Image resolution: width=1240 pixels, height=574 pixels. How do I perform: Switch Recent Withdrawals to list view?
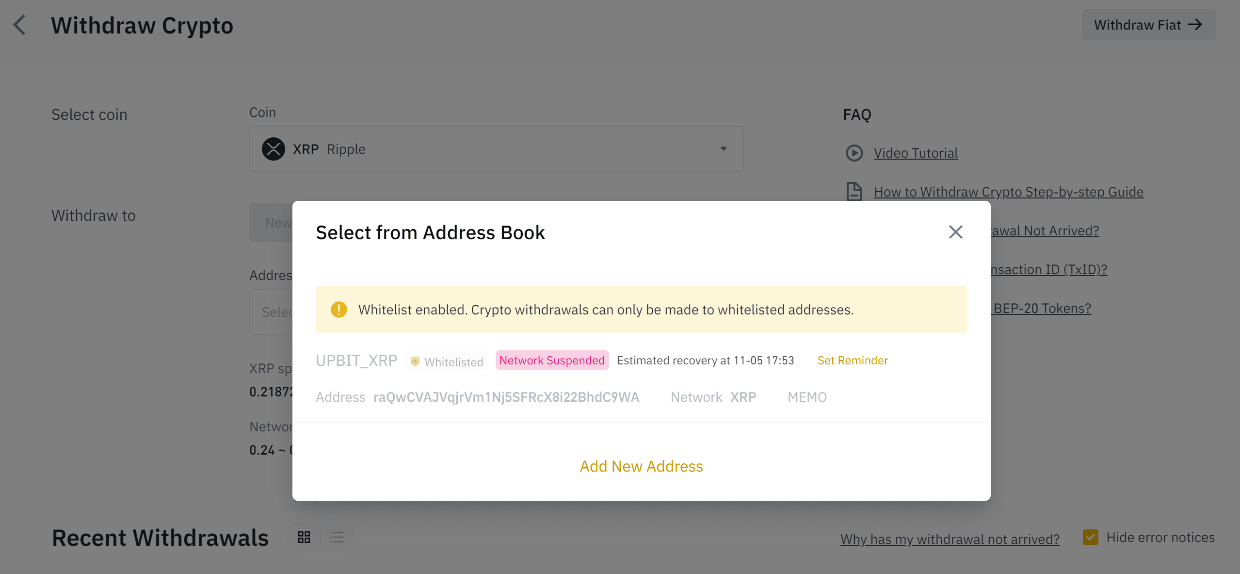point(337,537)
